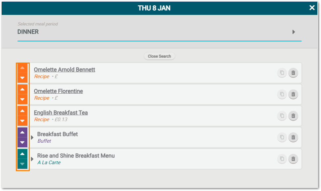Viewport: 321px width, 191px height.
Task: Move English Breakfast Tea down the list
Action: 22,121
